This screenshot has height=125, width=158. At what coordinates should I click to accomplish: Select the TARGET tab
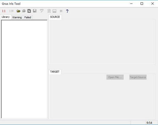pyautogui.click(x=55, y=72)
